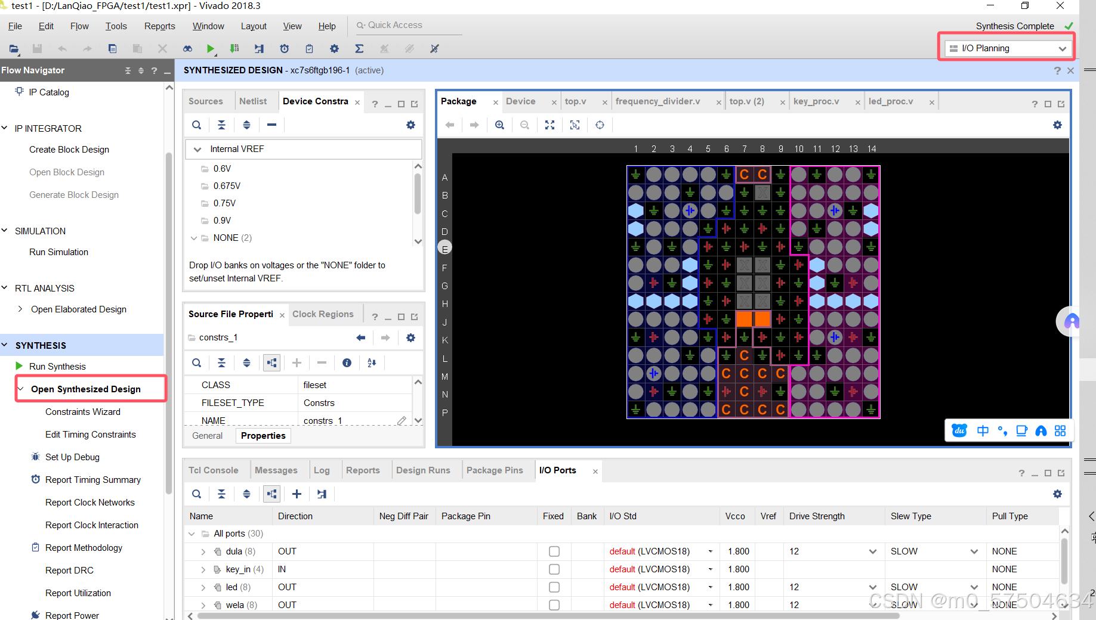
Task: Click the I/O Ports horizontal scrollbar
Action: pos(549,616)
